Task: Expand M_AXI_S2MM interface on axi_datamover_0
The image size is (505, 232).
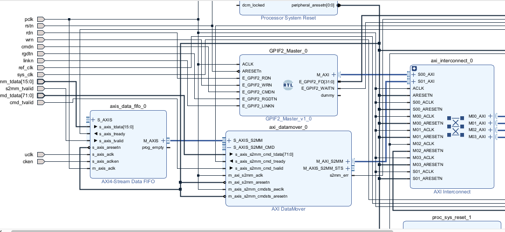Action: click(348, 161)
